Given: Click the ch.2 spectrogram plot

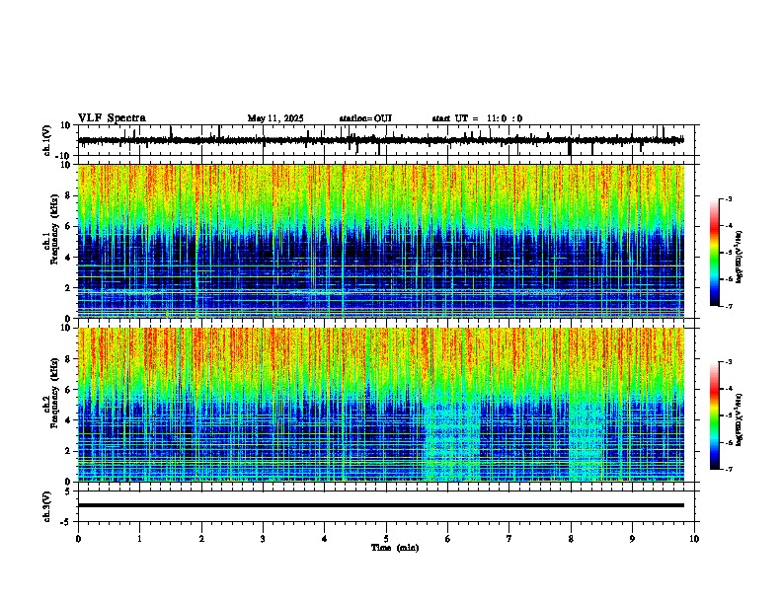Looking at the screenshot, I should (x=381, y=405).
